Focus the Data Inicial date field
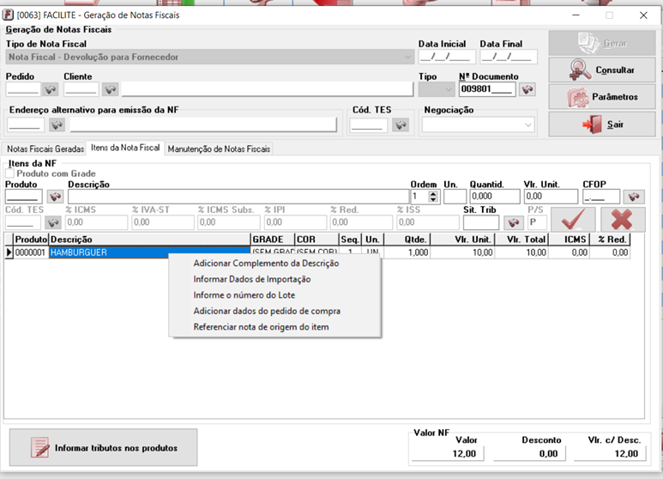Image resolution: width=663 pixels, height=479 pixels. (x=447, y=57)
